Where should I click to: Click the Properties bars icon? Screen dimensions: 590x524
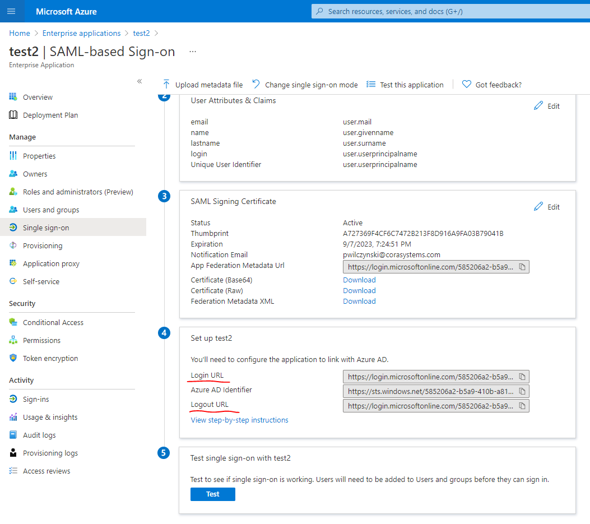coord(13,155)
